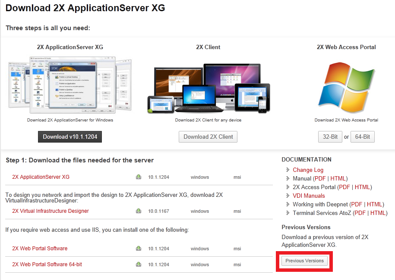Click the 2X Client devices image
Viewport: 395px width, 280px height.
(209, 88)
